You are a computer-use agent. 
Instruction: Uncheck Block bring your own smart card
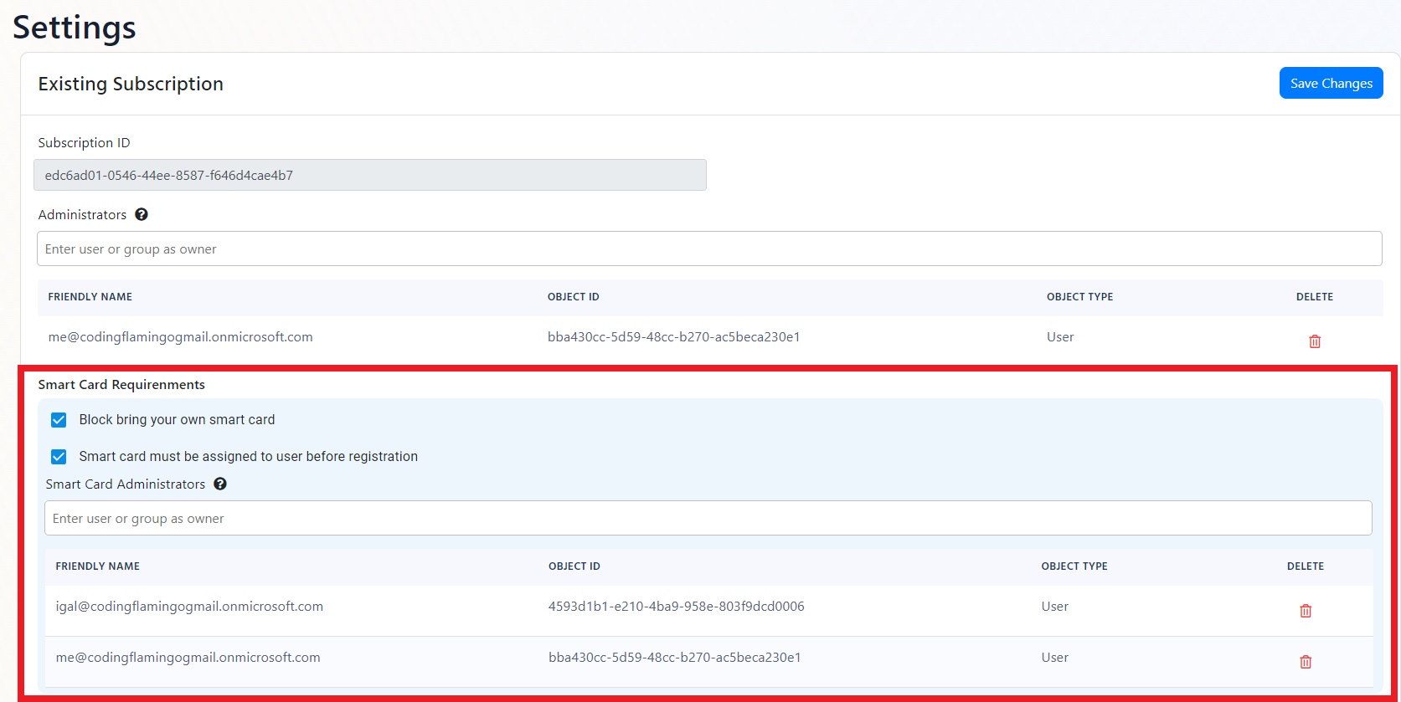coord(59,420)
